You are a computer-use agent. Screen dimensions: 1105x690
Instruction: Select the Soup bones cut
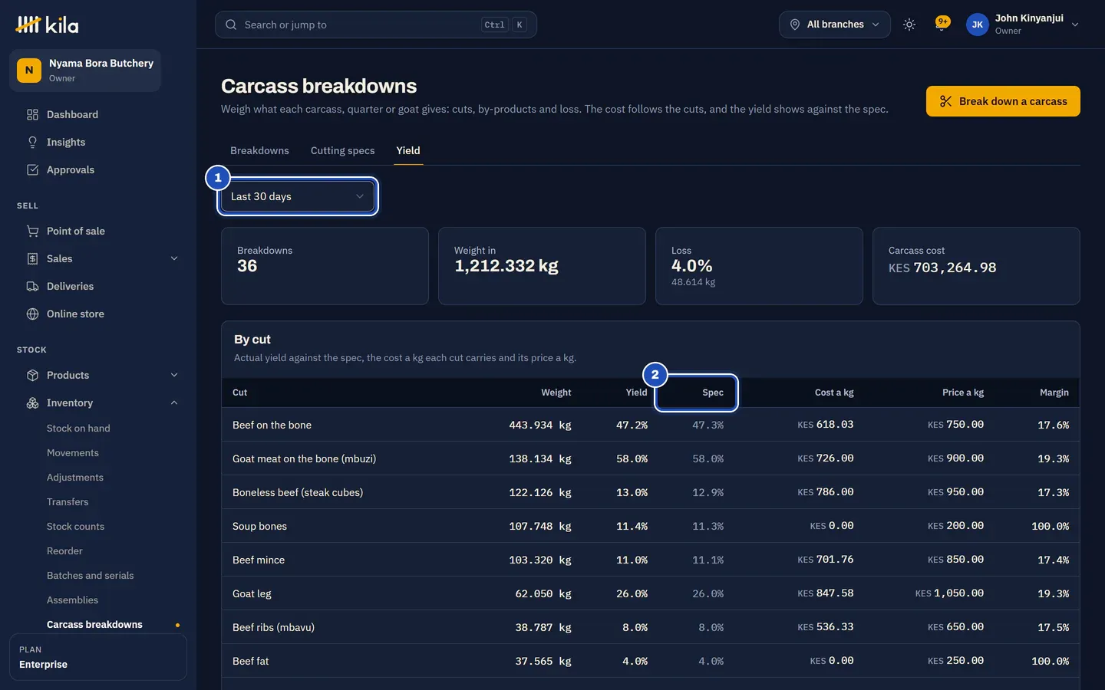pyautogui.click(x=259, y=526)
